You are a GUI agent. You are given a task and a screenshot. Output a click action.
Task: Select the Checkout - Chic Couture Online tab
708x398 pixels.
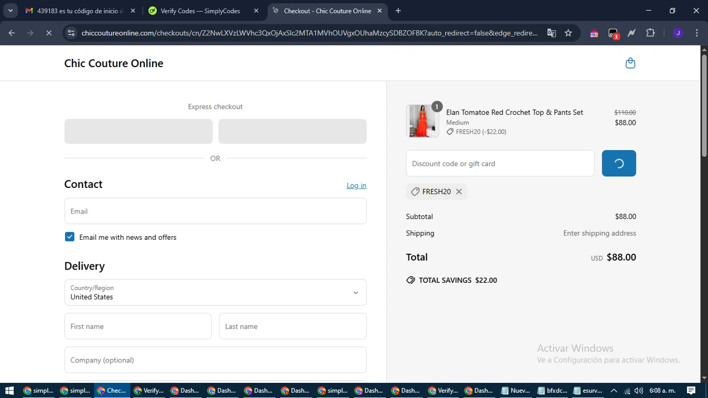pyautogui.click(x=328, y=11)
